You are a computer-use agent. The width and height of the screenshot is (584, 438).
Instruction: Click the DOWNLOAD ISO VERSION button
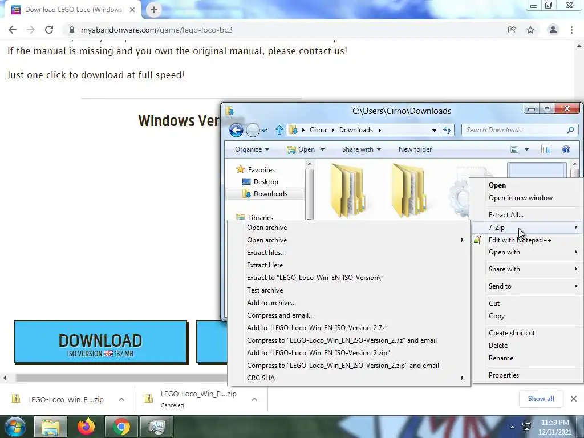[x=100, y=342]
